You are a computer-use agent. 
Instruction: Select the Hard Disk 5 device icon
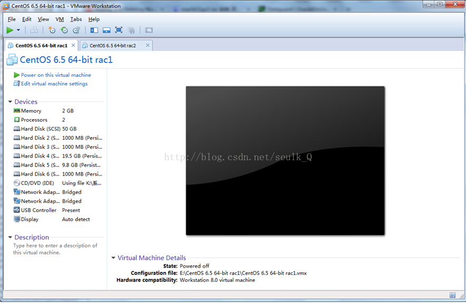(x=17, y=165)
